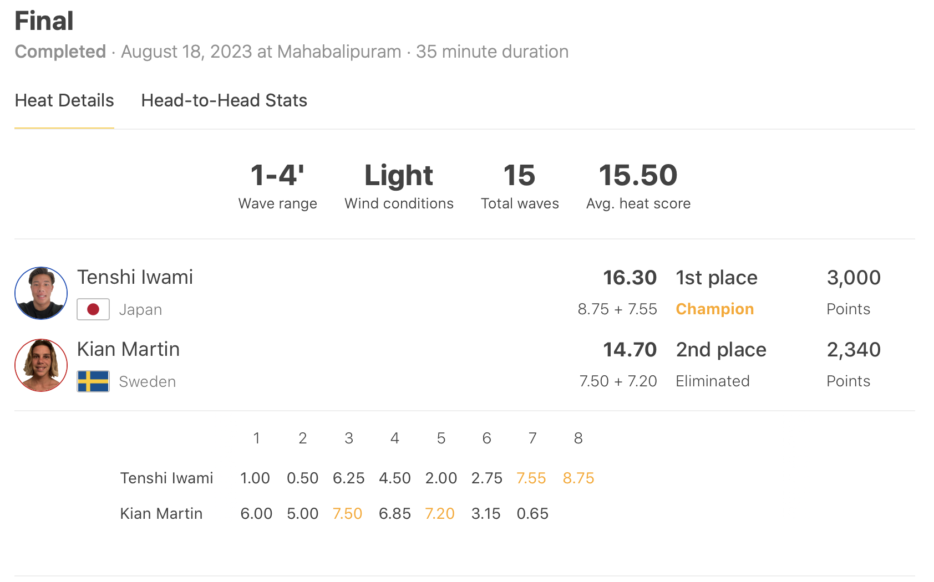Click the 15.50 average heat score
Viewport: 934px width, 582px height.
(638, 175)
